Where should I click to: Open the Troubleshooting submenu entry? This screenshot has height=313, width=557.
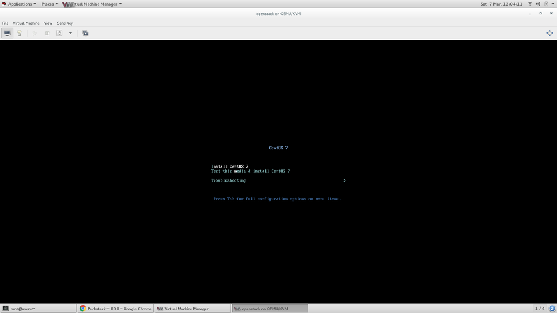pyautogui.click(x=228, y=180)
